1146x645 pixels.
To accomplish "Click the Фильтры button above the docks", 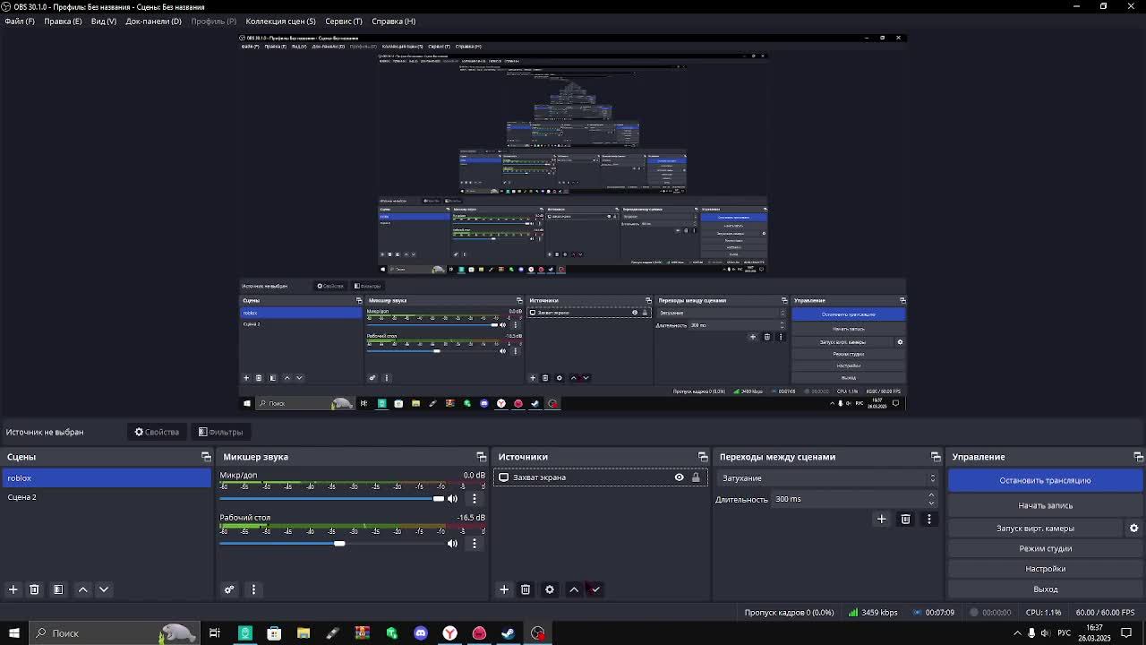I will coord(220,432).
